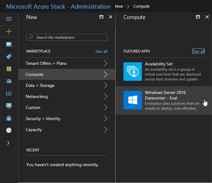
Task: Maximize the Compute blade
Action: [198, 17]
